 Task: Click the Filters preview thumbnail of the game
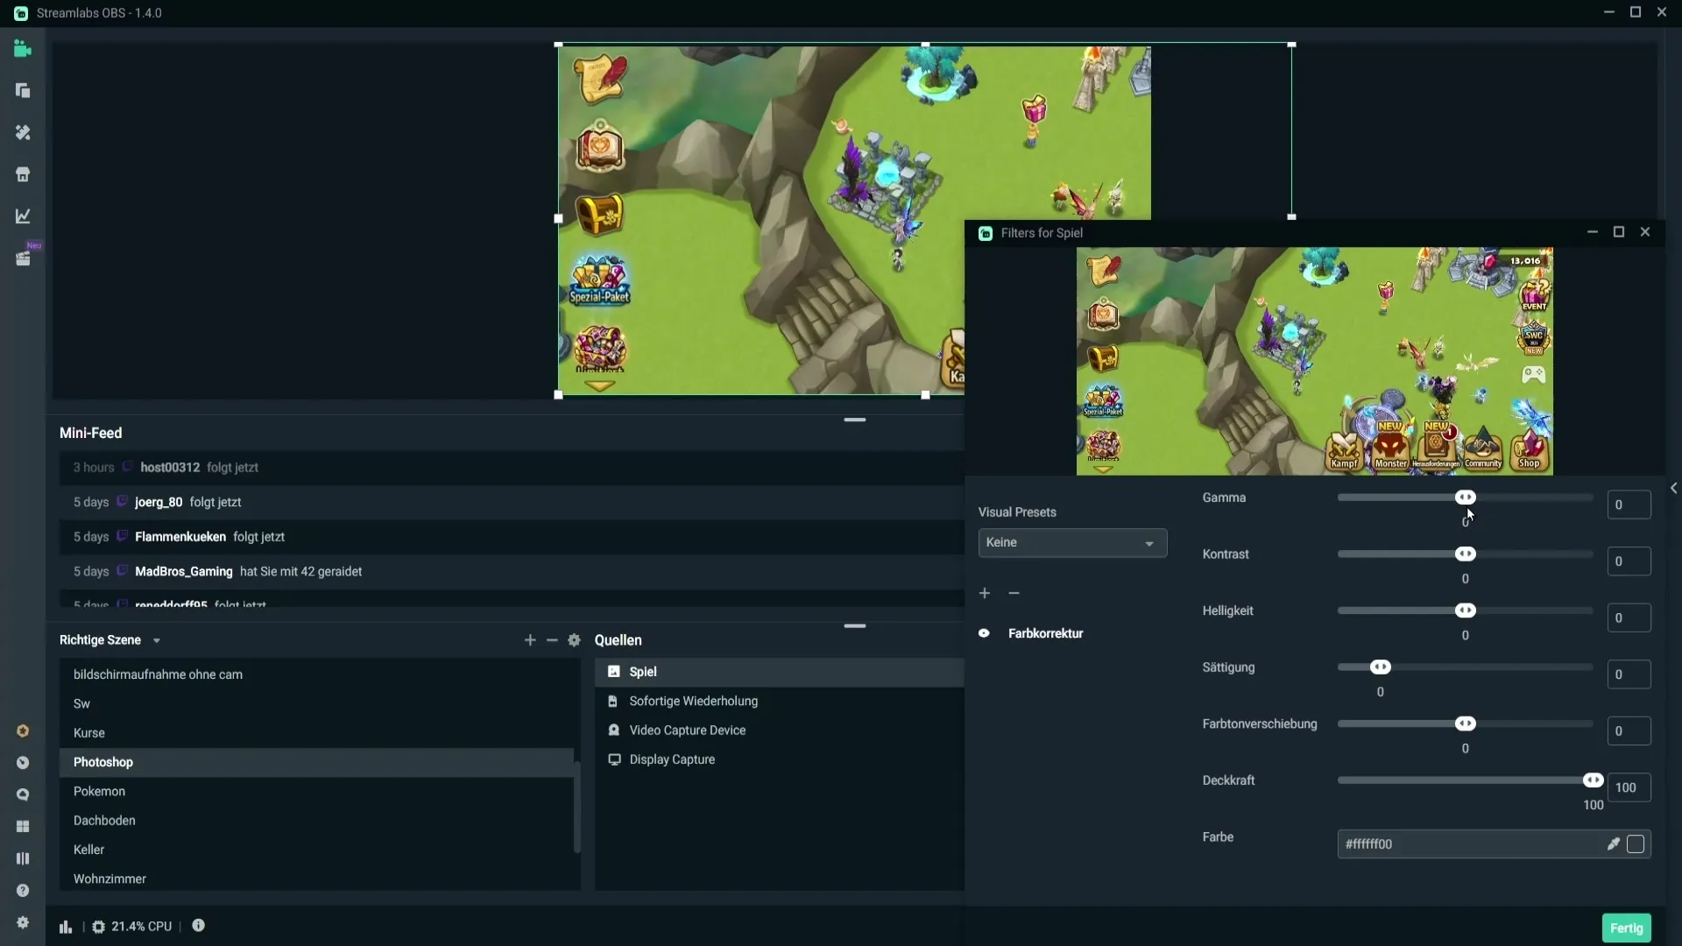tap(1315, 362)
